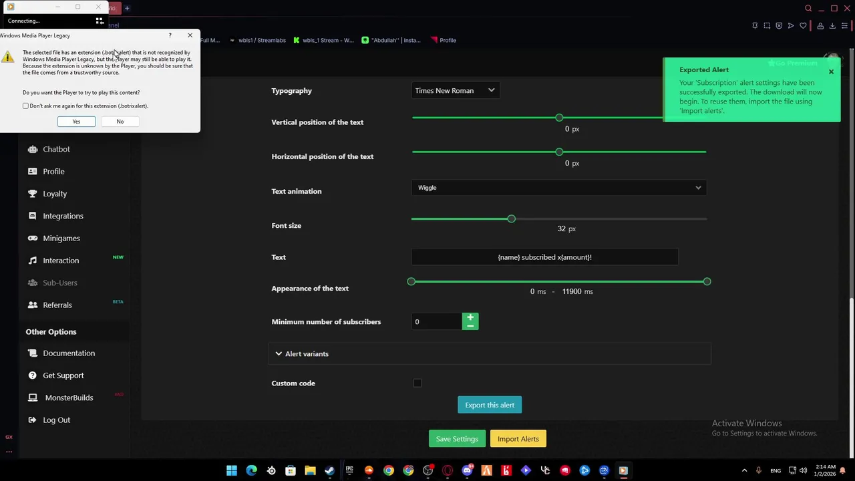Click the Documentation book icon
The height and width of the screenshot is (481, 855).
point(32,353)
